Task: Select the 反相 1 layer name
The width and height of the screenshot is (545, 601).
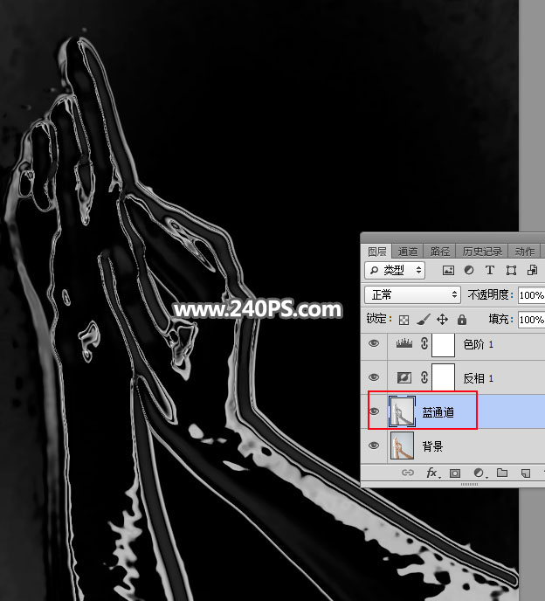Action: click(478, 378)
